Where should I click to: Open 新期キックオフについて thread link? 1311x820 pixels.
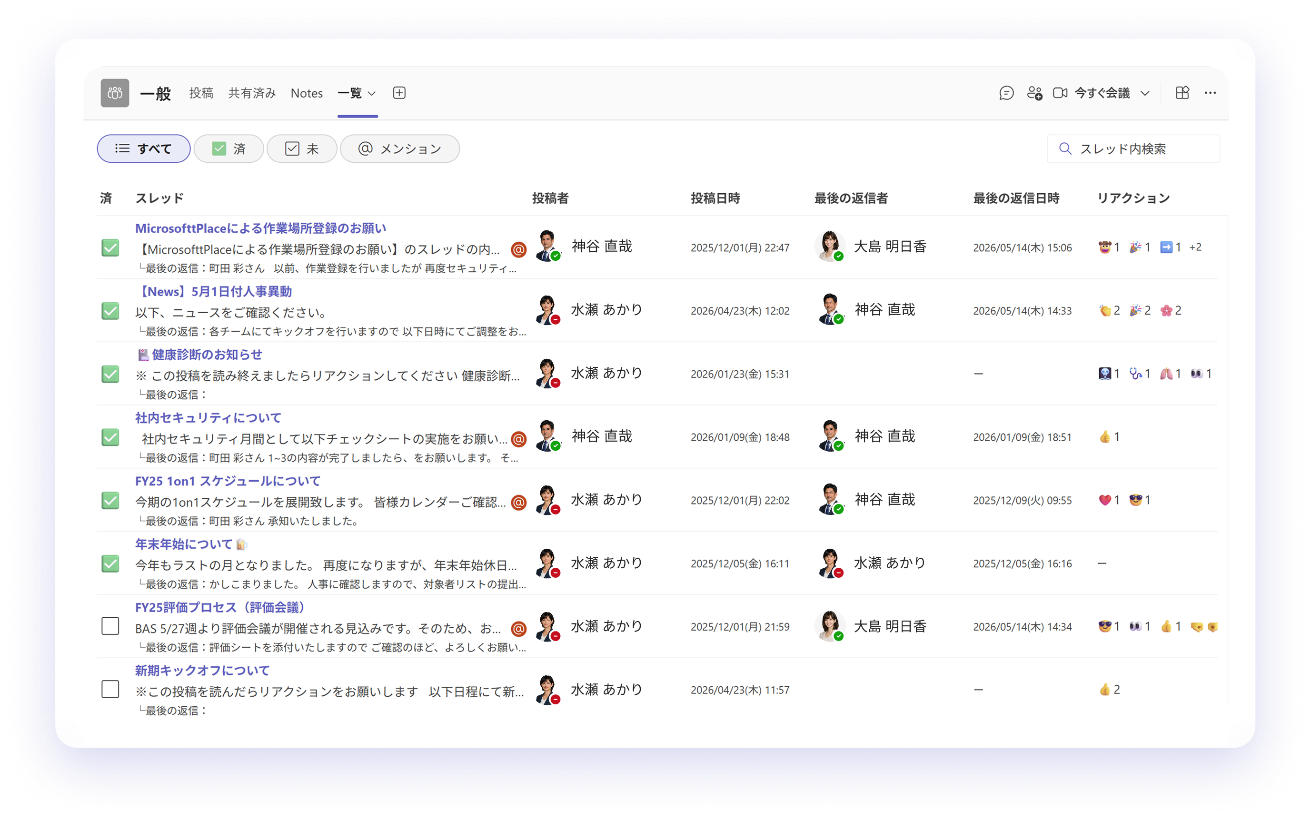[202, 671]
